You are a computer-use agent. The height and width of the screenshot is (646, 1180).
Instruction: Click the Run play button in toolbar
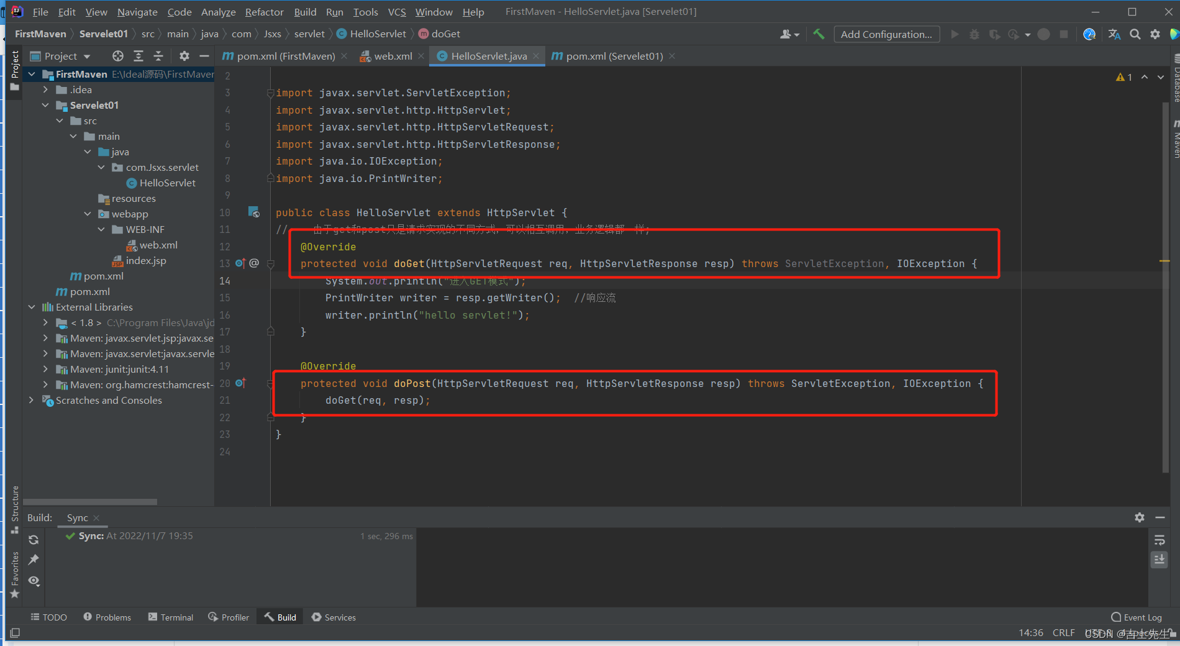coord(955,34)
